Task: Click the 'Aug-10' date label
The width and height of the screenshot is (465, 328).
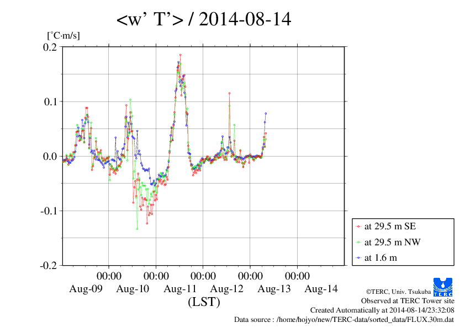Action: coord(133,289)
